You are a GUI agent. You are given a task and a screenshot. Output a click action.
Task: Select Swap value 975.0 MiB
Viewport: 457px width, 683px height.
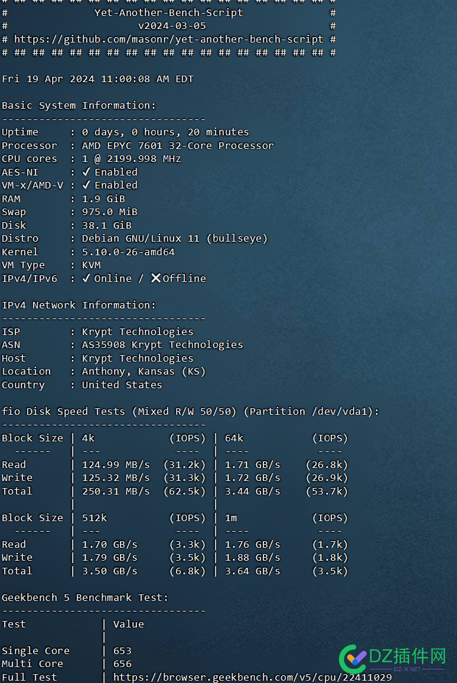[110, 212]
